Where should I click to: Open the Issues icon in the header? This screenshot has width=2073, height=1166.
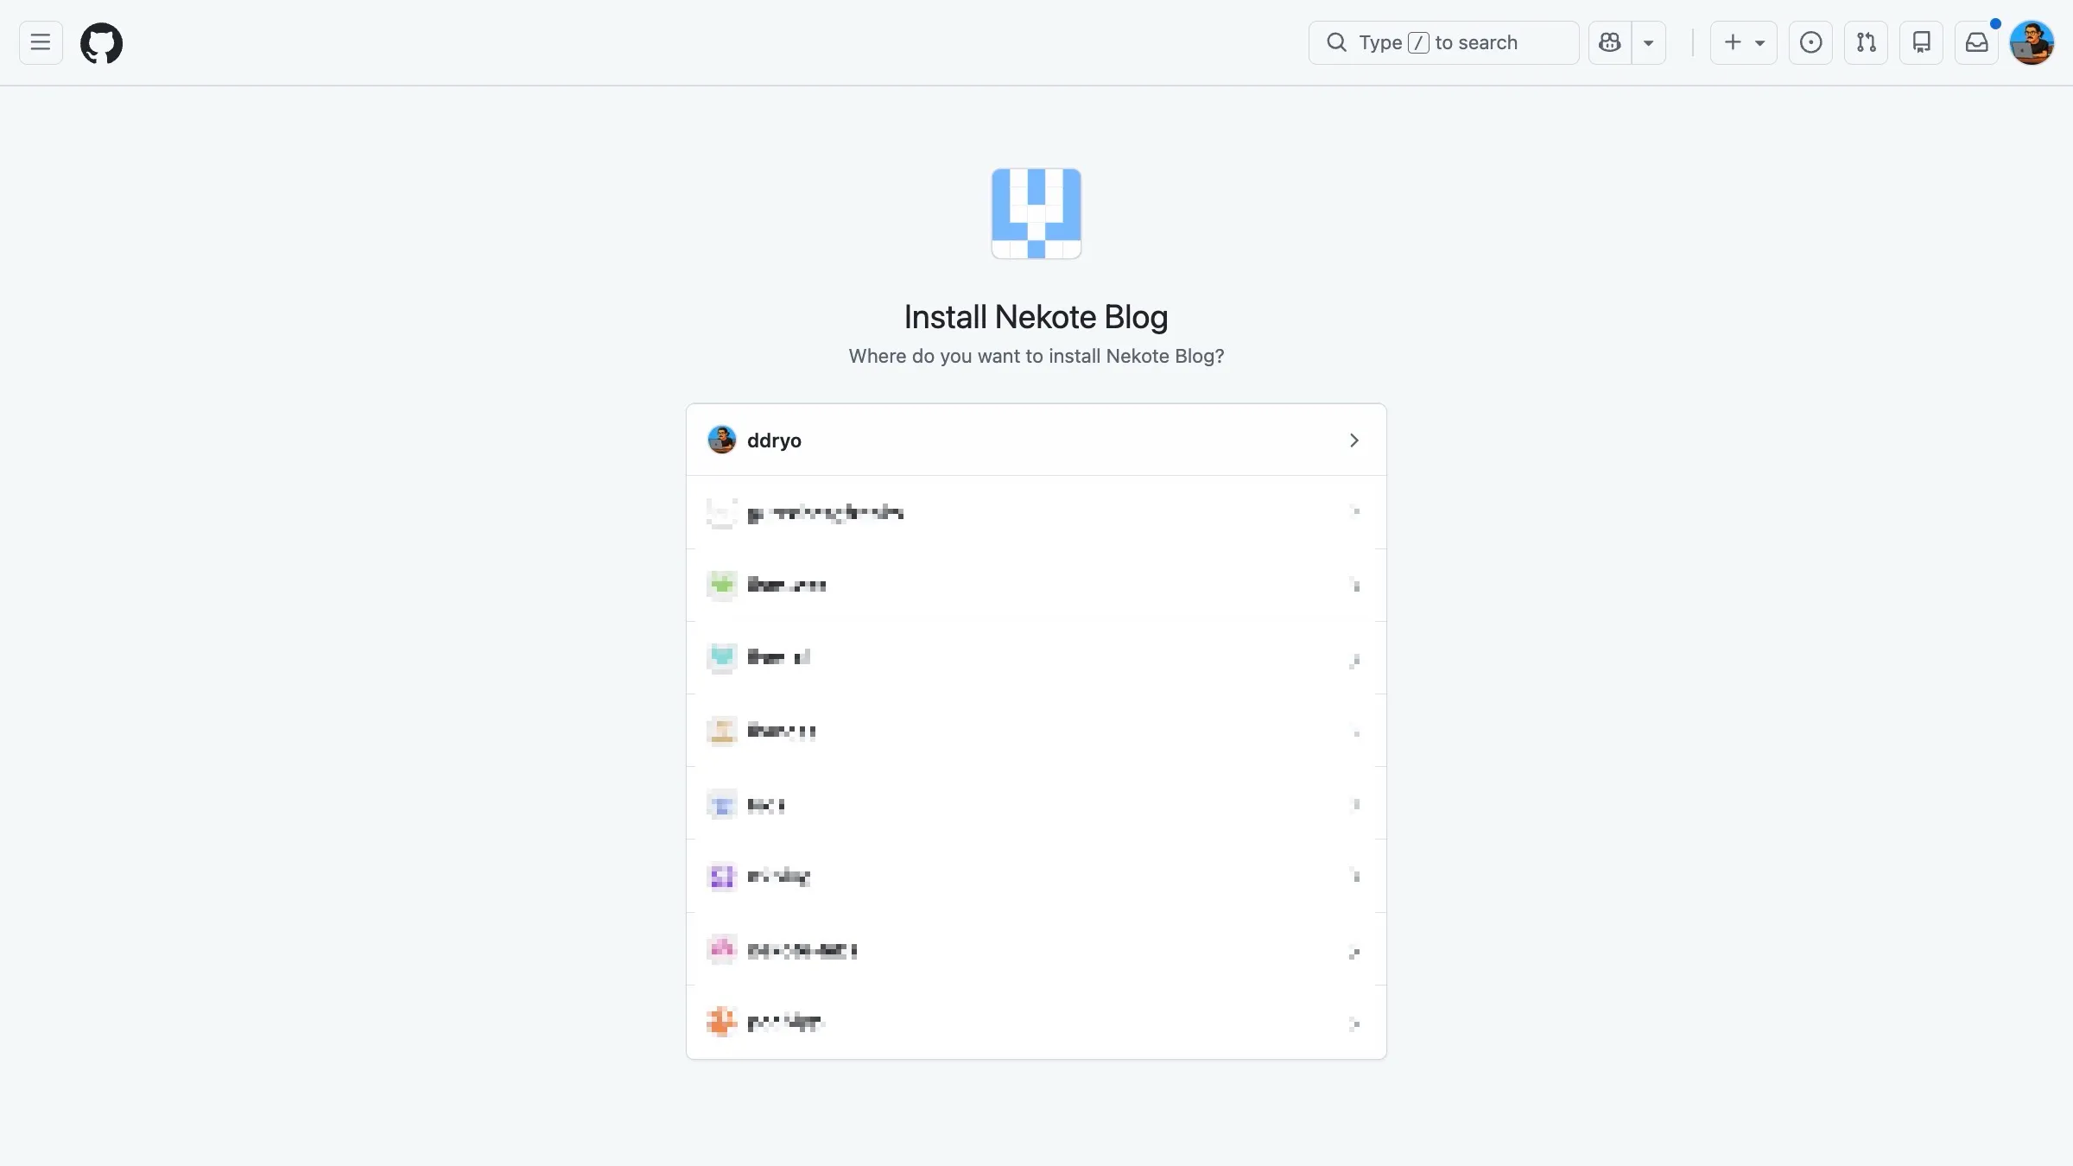pyautogui.click(x=1810, y=42)
